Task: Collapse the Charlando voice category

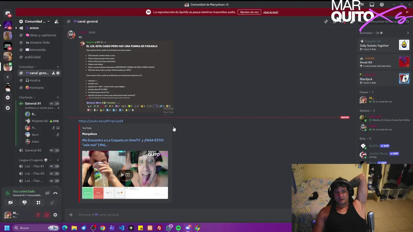Action: coord(27,97)
